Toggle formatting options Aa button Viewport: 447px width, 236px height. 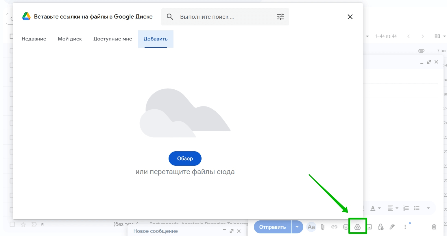[311, 227]
